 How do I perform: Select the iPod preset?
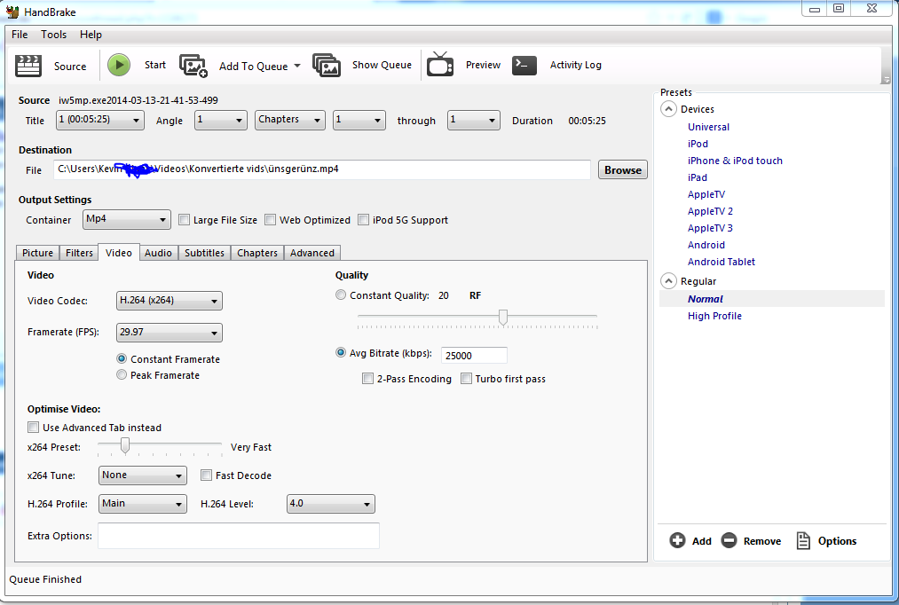(x=698, y=143)
